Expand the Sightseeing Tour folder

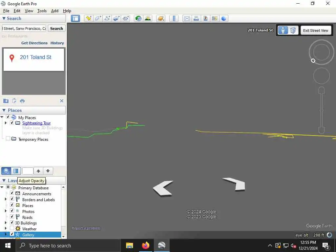pos(6,123)
